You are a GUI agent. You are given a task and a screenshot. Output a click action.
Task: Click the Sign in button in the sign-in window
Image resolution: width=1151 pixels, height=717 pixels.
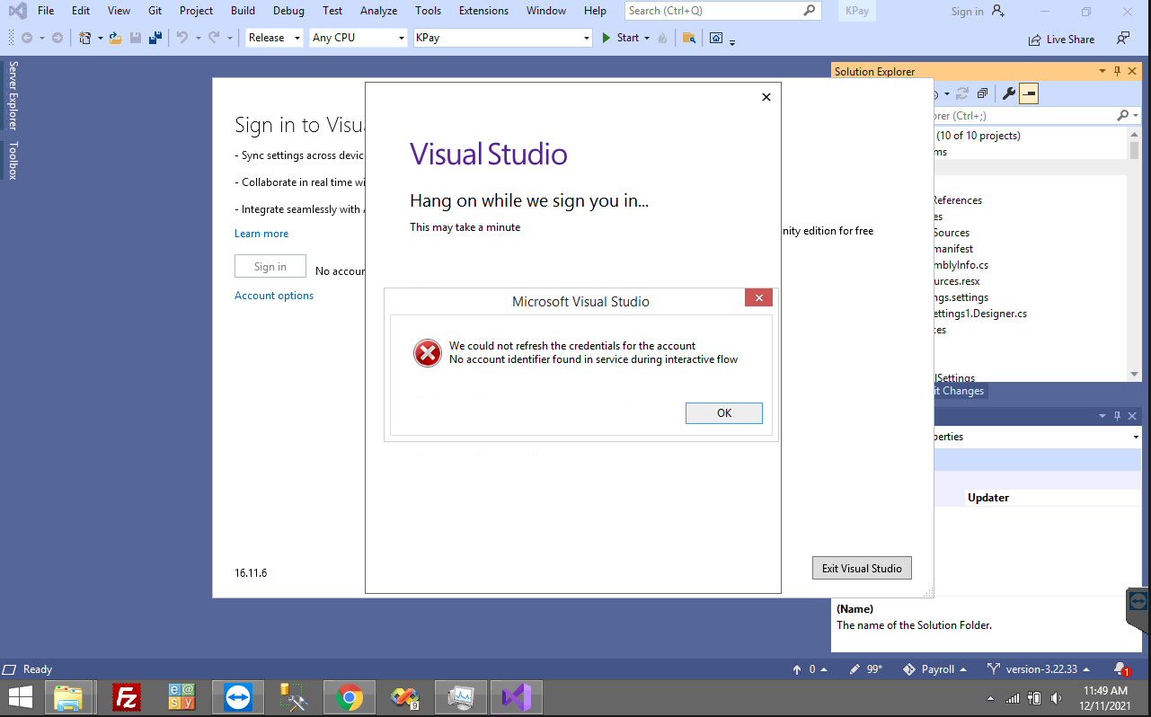[270, 267]
